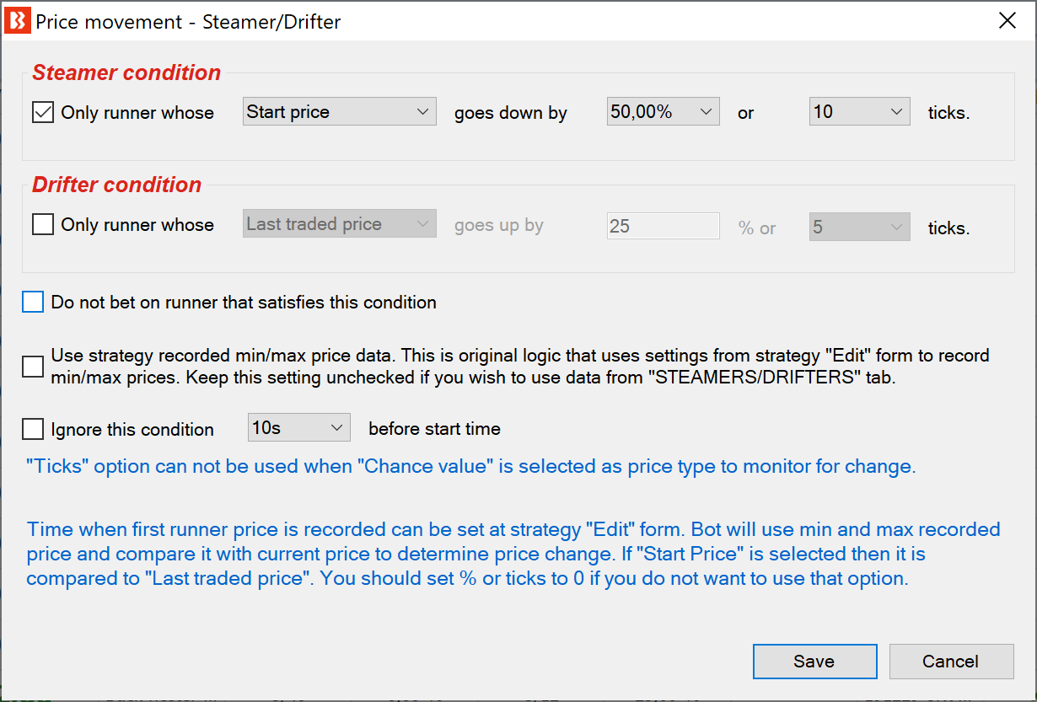Screen dimensions: 1037x702
Task: Enable Drifter 'Only runner whose' checkbox
Action: (43, 225)
